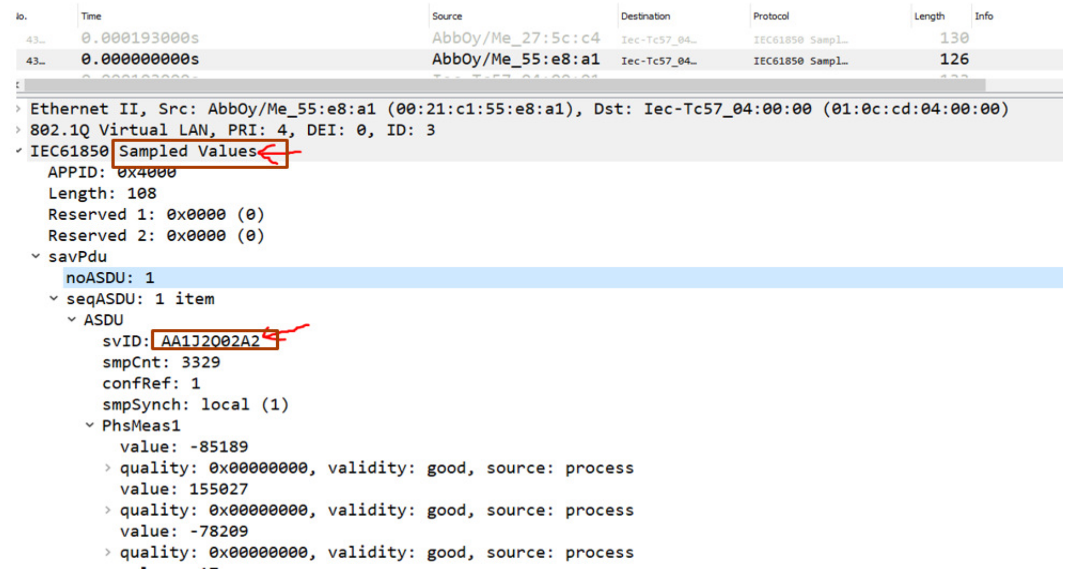The image size is (1074, 580).
Task: Expand the 802.1Q Virtual LAN row
Action: click(18, 130)
